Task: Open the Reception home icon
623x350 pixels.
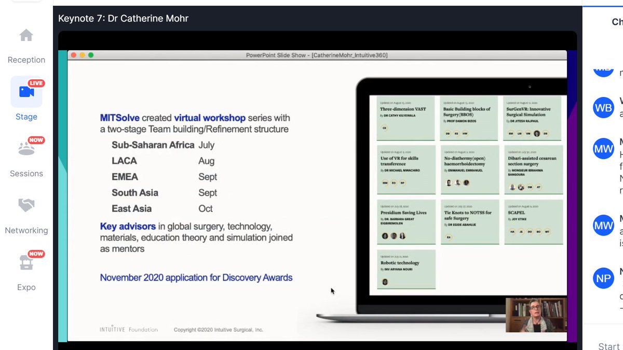Action: coord(26,35)
